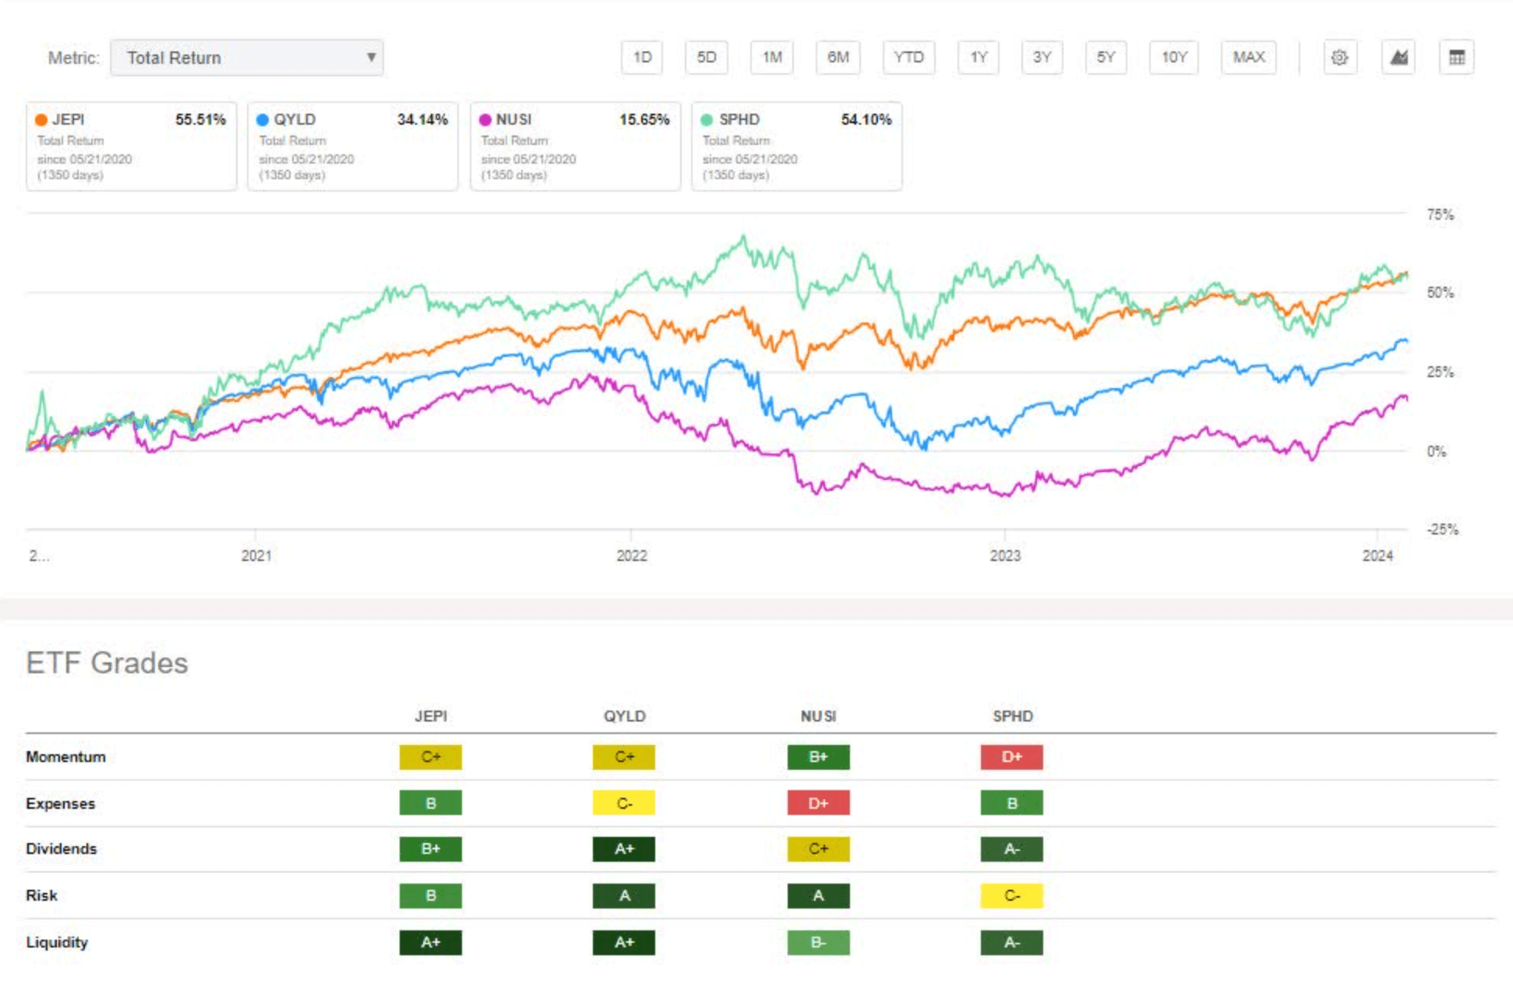Click JEPI's Momentum C+ grade badge
1513x988 pixels.
431,757
